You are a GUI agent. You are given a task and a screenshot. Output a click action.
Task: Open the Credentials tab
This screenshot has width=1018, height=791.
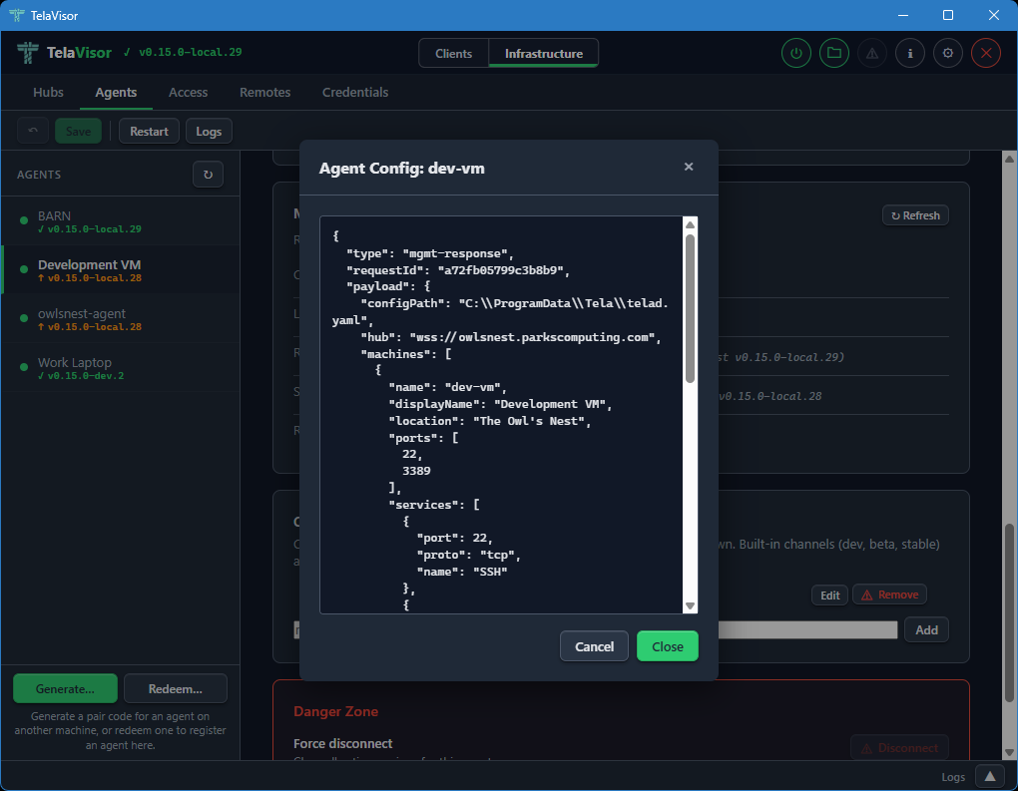click(x=355, y=92)
